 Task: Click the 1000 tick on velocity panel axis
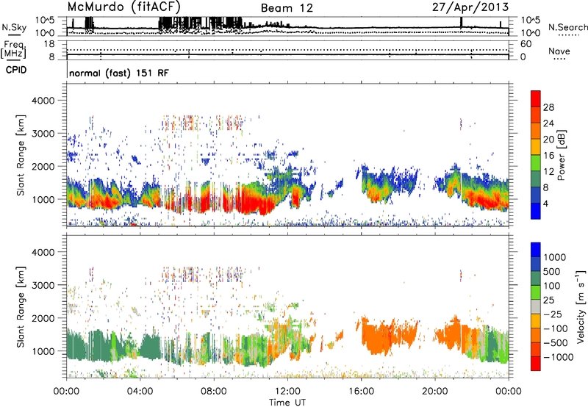[43, 352]
